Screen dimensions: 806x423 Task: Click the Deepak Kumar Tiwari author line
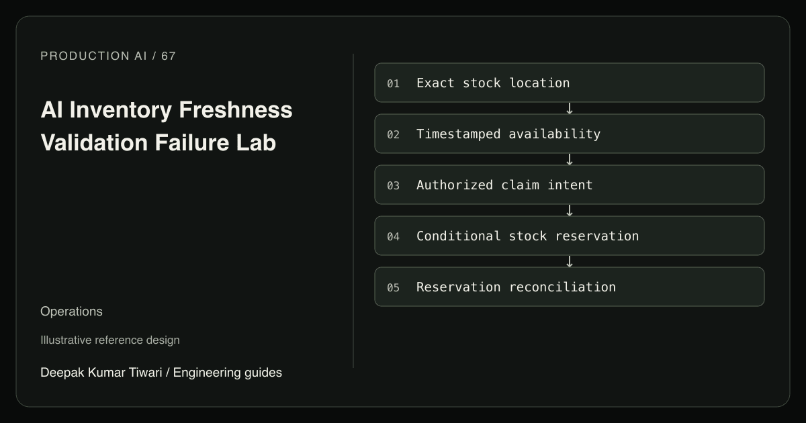tap(161, 372)
